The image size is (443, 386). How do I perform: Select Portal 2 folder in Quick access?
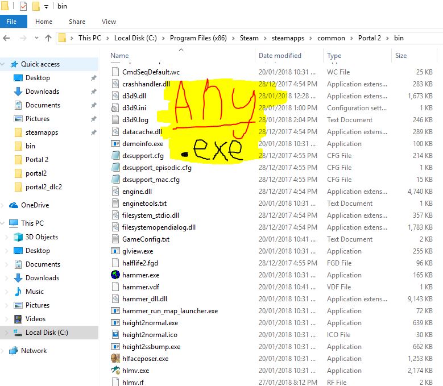[x=37, y=160]
